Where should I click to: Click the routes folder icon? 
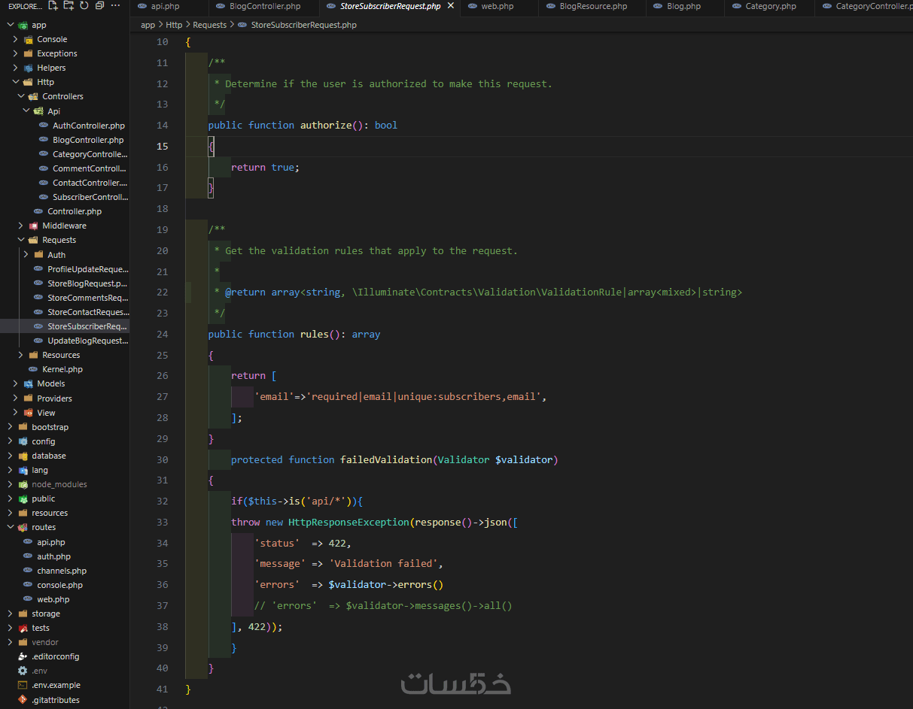click(23, 527)
